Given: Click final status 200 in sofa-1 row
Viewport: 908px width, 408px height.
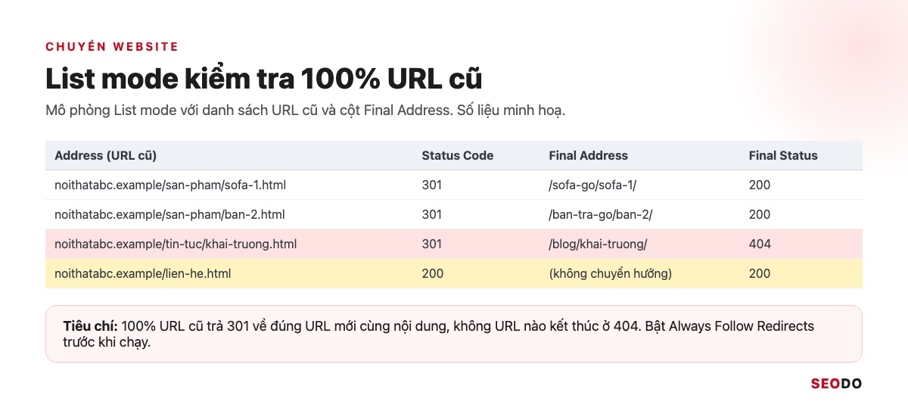Looking at the screenshot, I should point(760,185).
